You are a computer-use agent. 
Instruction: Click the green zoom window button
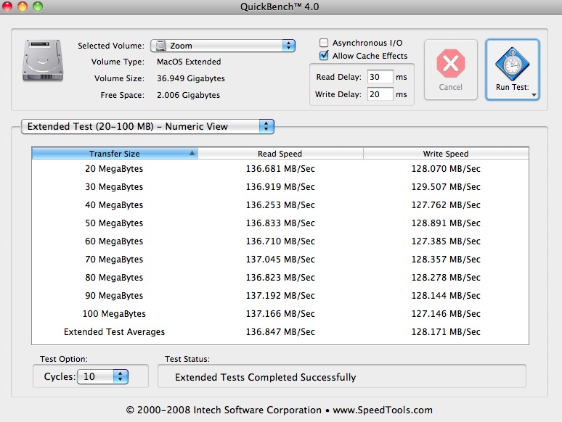pos(38,6)
